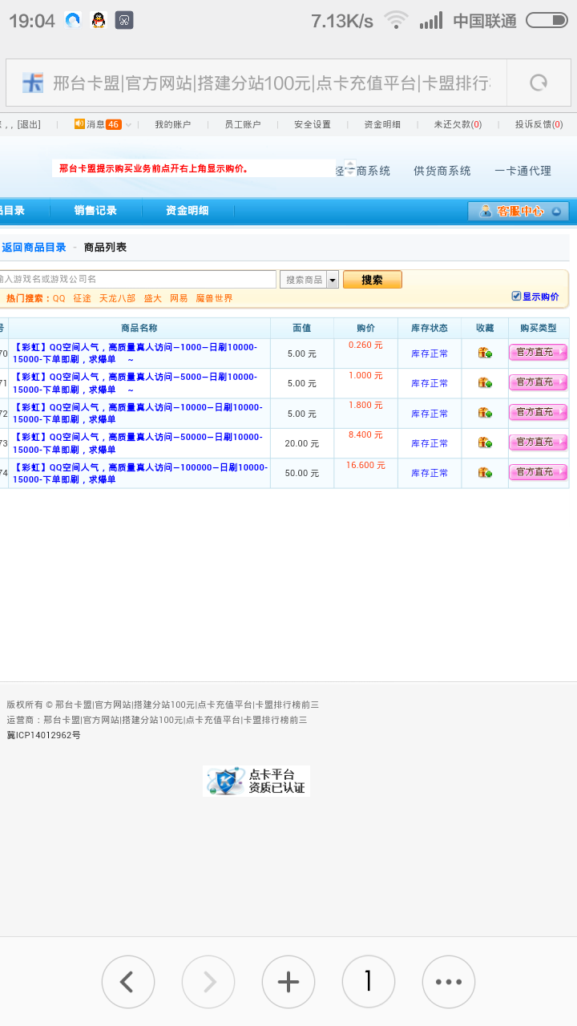577x1026 pixels.
Task: Open the tab switcher showing 1
Action: click(x=369, y=981)
